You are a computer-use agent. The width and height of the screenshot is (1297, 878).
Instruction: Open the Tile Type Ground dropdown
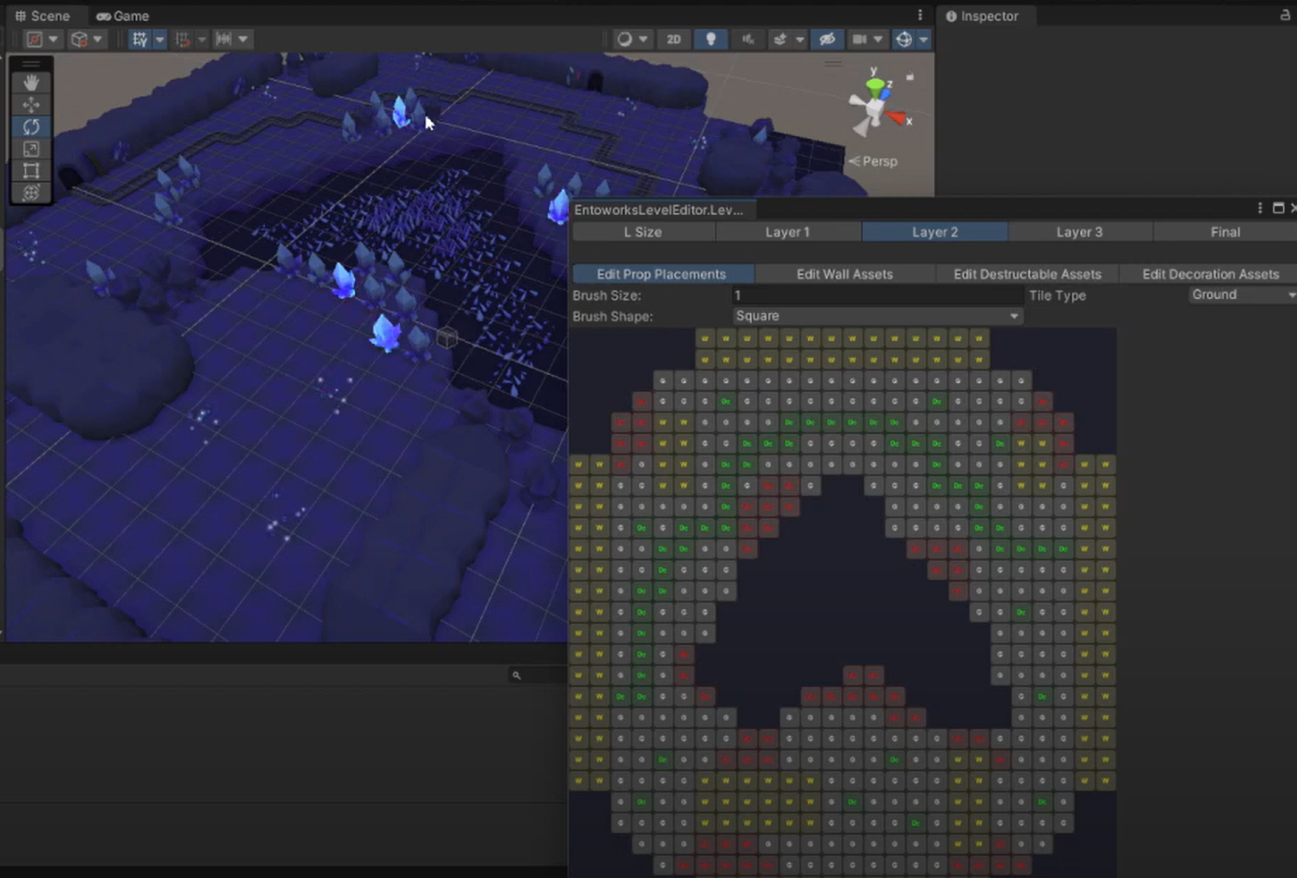[1243, 294]
